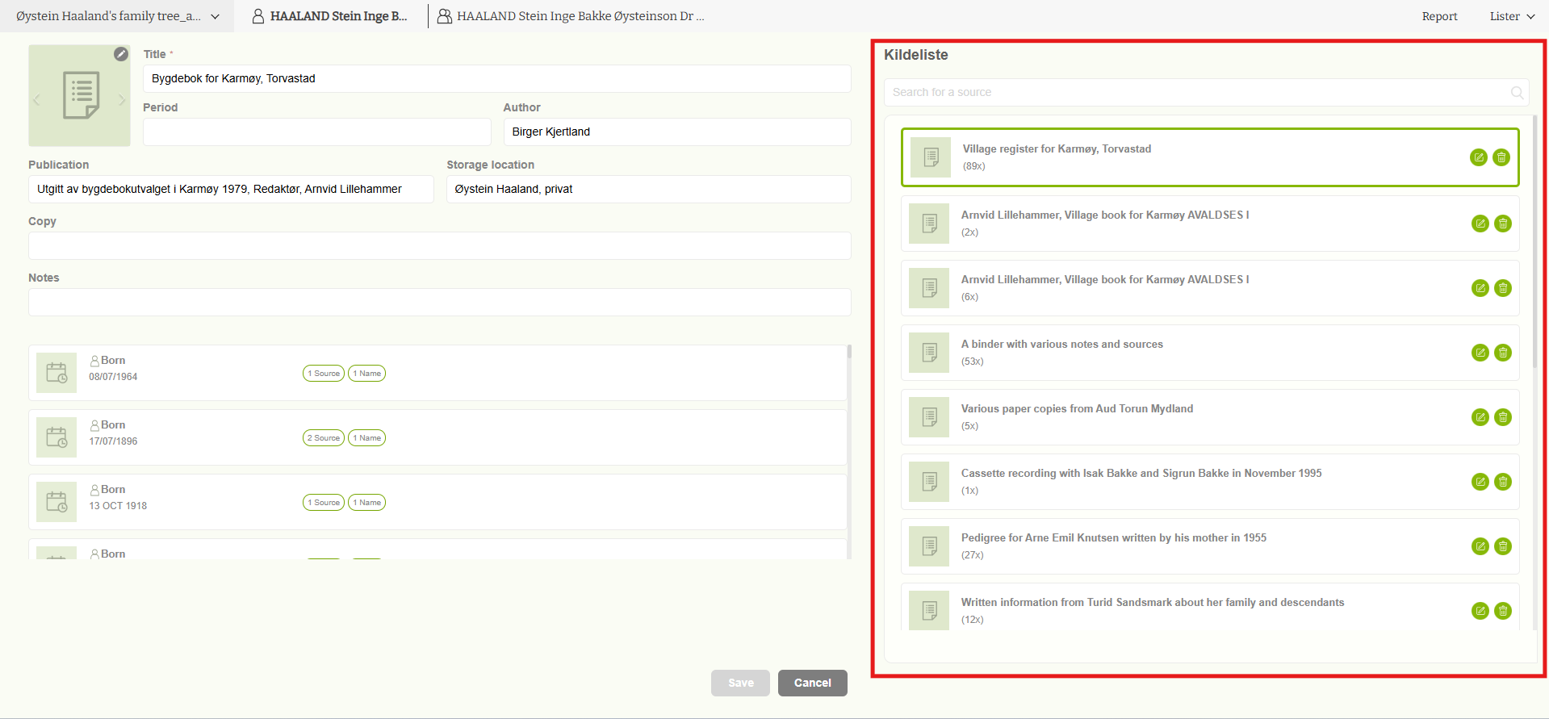Screen dimensions: 1549x719
Task: Delete the Written information from Turid Sandsmark source
Action: pyautogui.click(x=1502, y=611)
